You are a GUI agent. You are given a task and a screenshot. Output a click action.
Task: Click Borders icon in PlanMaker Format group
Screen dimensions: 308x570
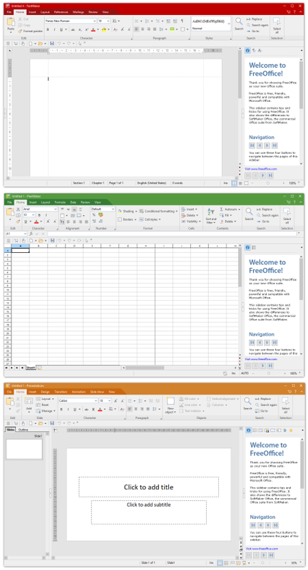[120, 219]
